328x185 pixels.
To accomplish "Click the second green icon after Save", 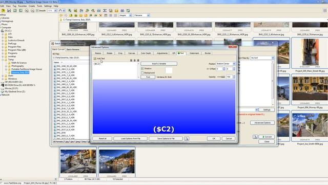I will 20,10.
